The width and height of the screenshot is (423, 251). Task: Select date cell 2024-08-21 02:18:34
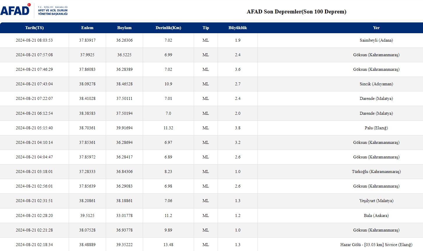tap(34, 245)
